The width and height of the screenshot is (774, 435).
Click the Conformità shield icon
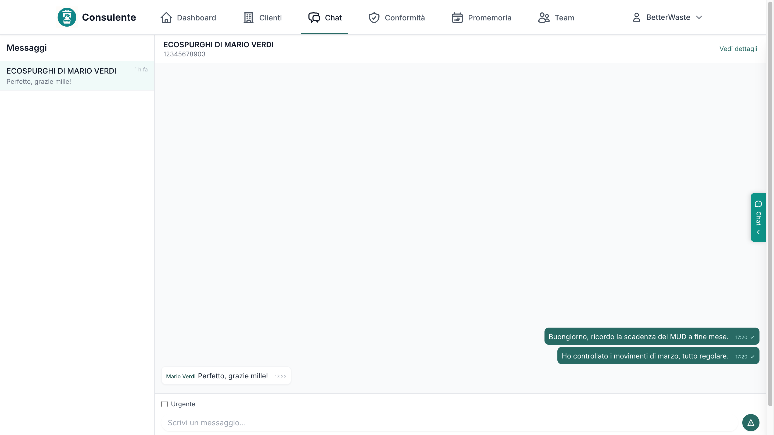click(x=374, y=18)
